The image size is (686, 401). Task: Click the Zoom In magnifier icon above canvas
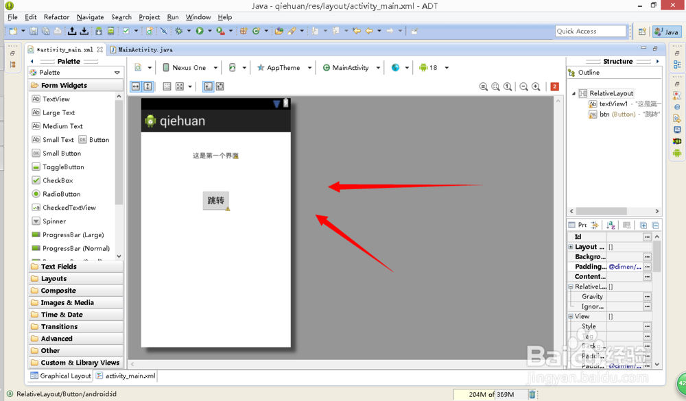[535, 86]
